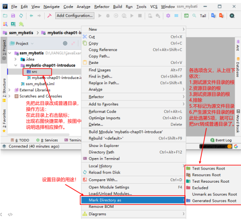Screen dimensions: 241x223
Task: Open the New submenu in context menu
Action: point(134,29)
